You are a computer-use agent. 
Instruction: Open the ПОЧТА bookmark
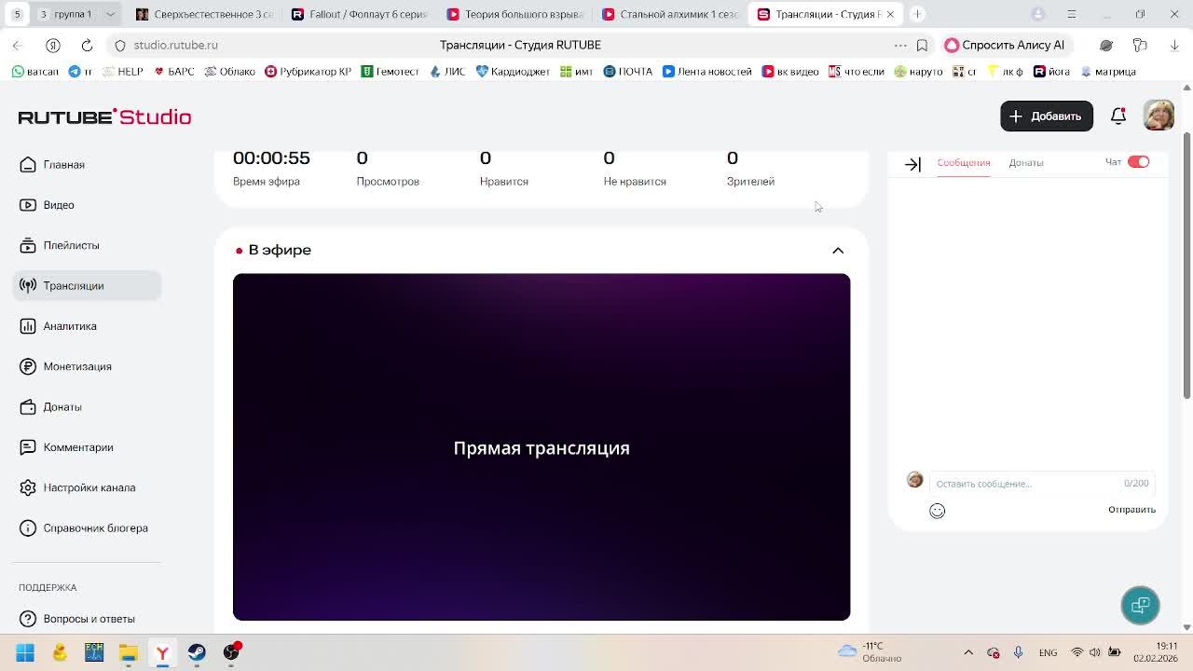(x=627, y=72)
